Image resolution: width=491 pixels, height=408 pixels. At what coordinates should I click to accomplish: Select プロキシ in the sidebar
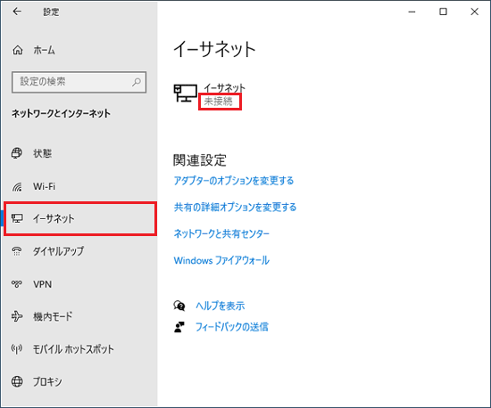pos(47,381)
